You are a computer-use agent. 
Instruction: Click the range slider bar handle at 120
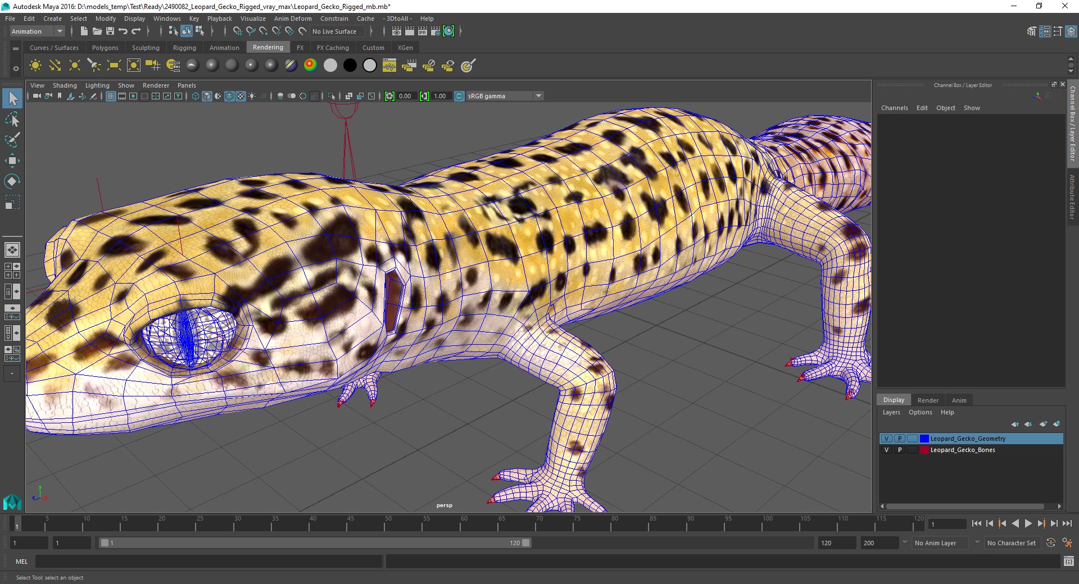[x=525, y=543]
